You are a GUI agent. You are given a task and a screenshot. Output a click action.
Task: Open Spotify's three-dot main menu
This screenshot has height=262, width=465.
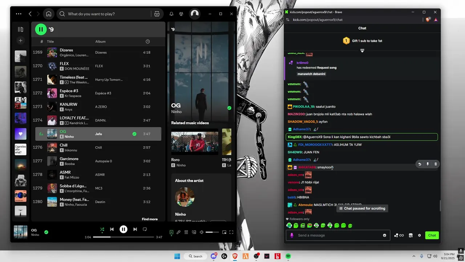[19, 14]
